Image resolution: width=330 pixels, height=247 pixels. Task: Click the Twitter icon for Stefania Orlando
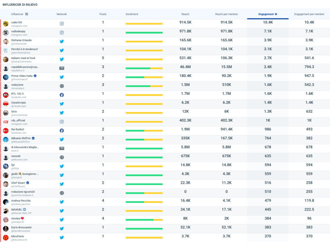(62, 42)
